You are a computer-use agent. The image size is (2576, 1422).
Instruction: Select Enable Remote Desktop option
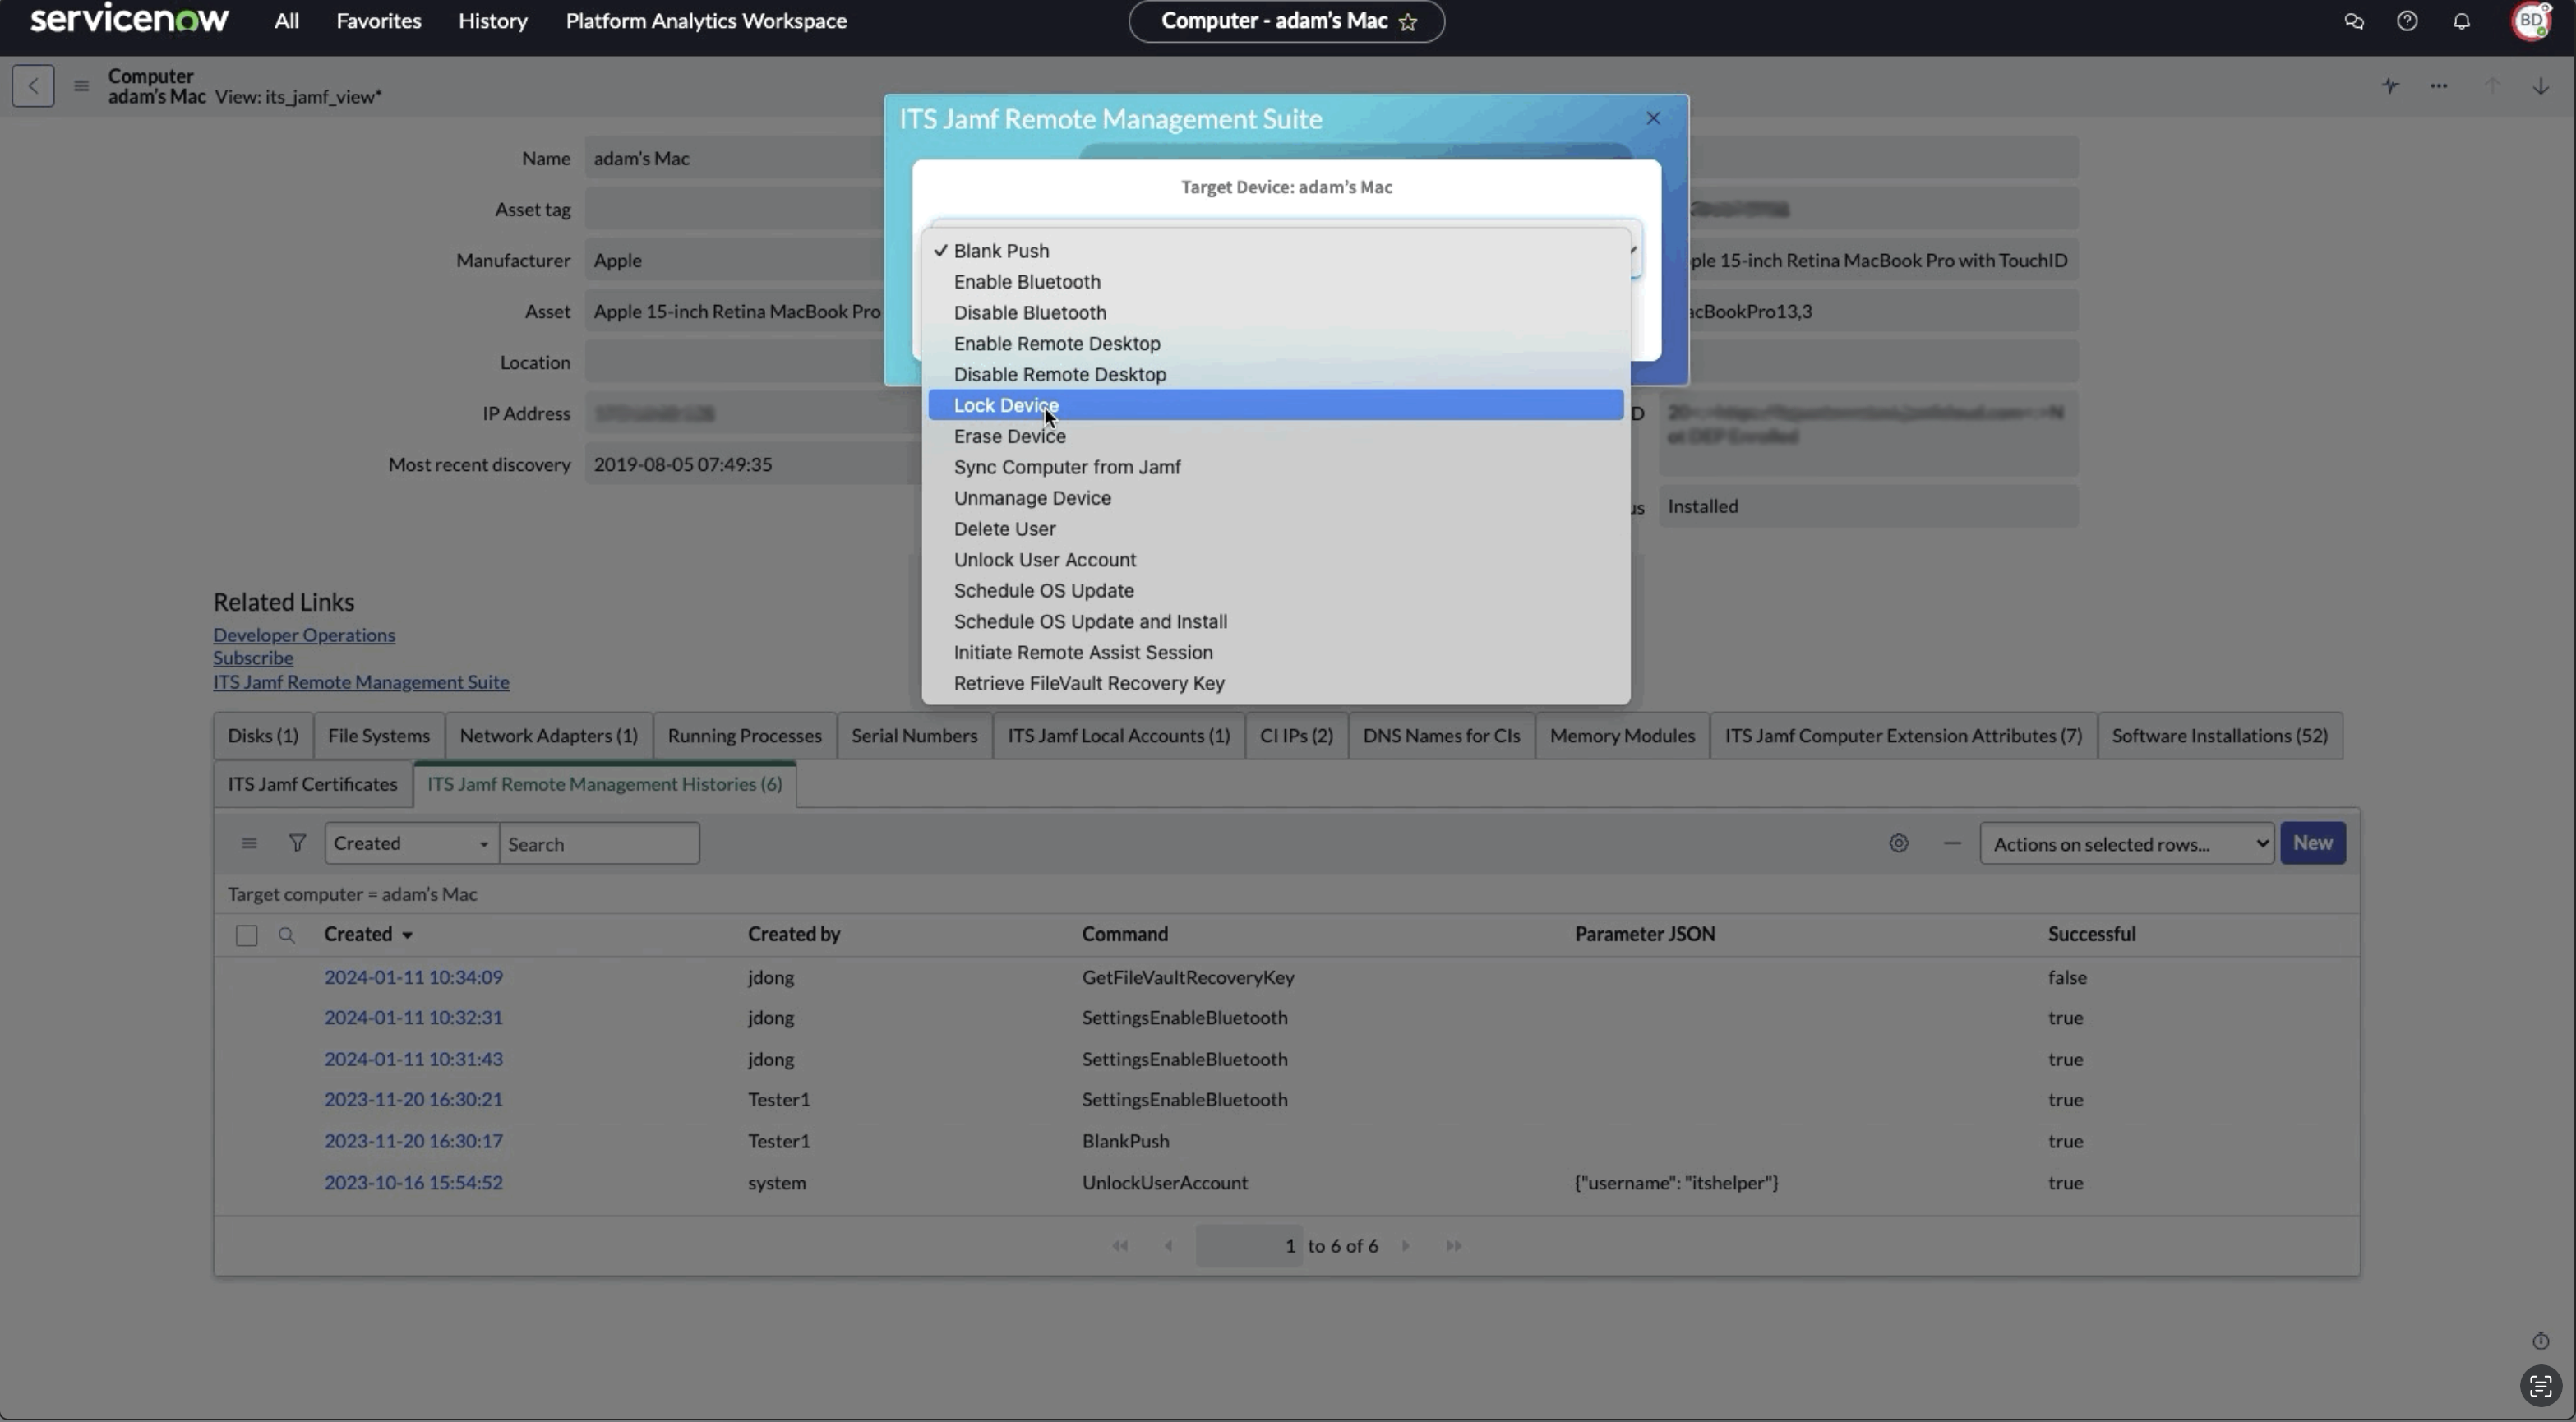(x=1275, y=343)
